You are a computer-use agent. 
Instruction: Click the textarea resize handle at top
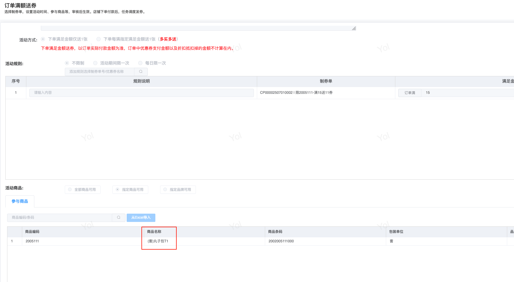(x=354, y=28)
